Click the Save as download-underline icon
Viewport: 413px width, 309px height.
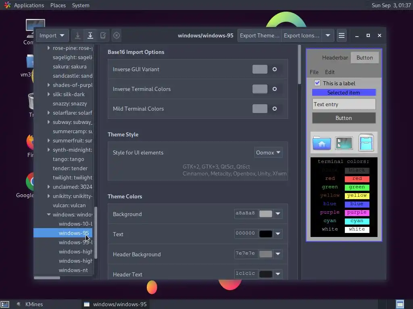tap(90, 35)
